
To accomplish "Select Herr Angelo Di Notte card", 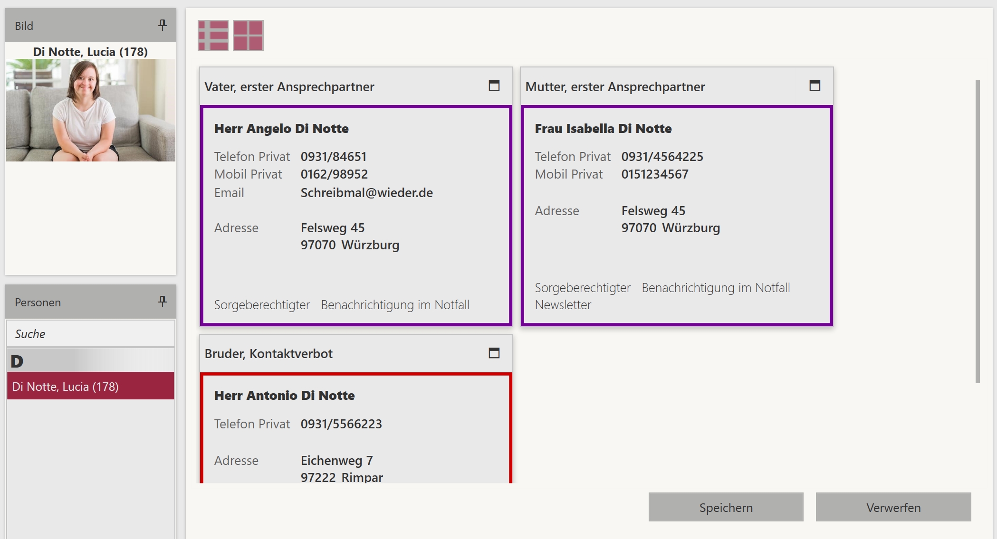I will (x=281, y=129).
